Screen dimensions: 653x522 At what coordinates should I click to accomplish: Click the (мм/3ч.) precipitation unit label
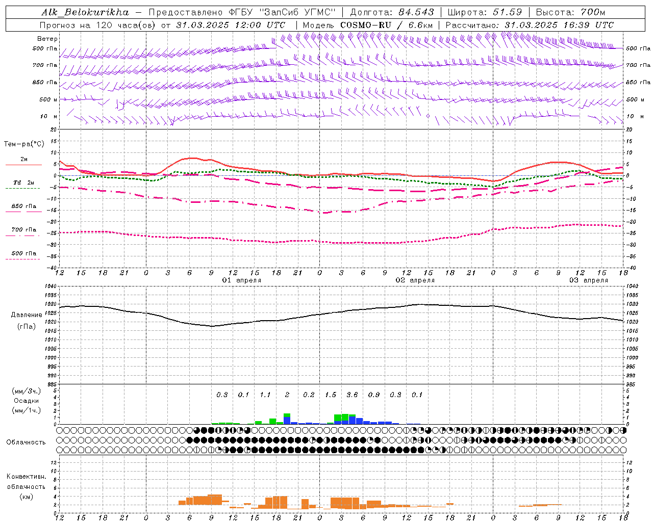click(26, 391)
